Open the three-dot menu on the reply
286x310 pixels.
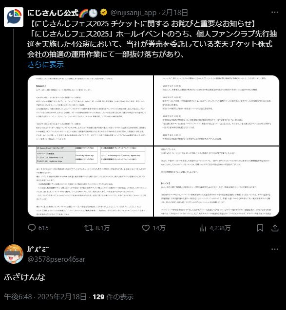coord(275,249)
